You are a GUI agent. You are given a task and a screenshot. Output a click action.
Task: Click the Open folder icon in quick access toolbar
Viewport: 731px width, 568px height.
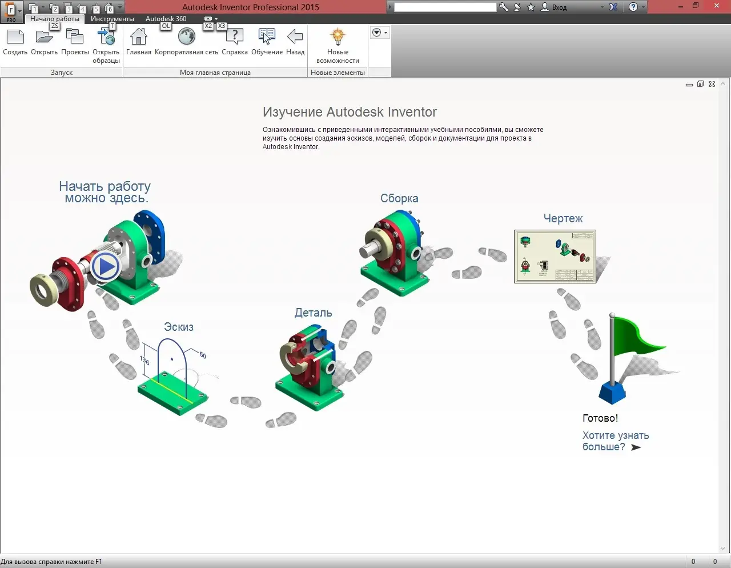pos(53,8)
